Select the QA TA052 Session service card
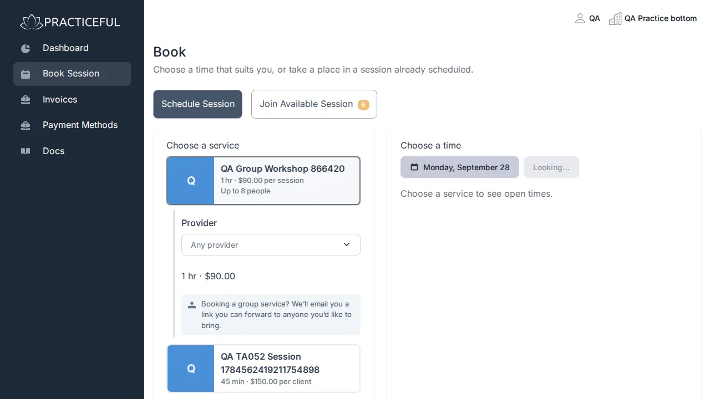The width and height of the screenshot is (710, 399). (x=263, y=369)
